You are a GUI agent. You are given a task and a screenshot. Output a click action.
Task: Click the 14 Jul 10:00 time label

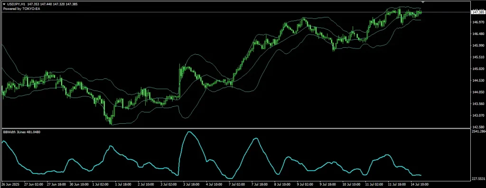tap(420, 184)
